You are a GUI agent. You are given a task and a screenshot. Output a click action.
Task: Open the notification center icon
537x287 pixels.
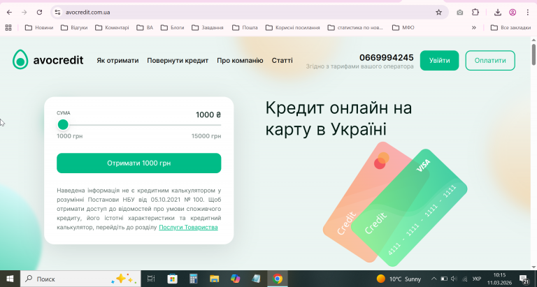coord(524,279)
